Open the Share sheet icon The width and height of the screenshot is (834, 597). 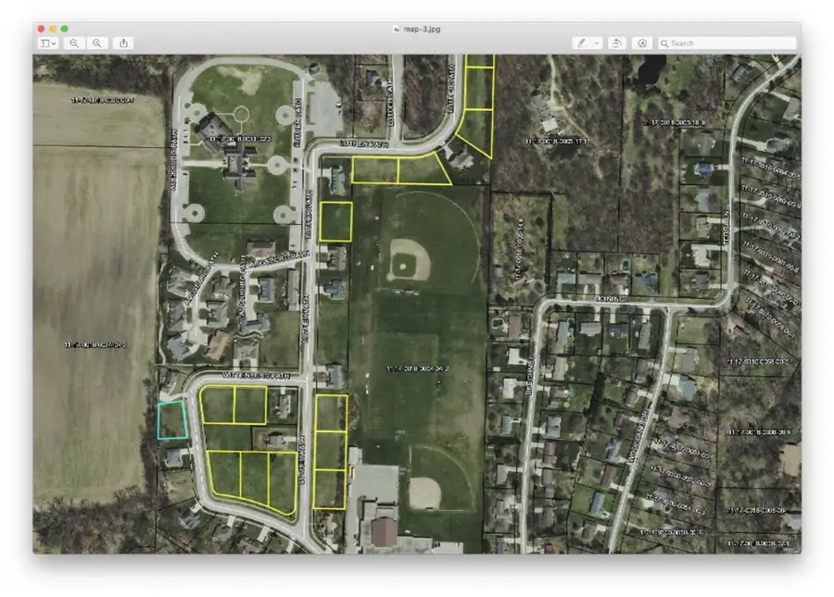[x=121, y=43]
